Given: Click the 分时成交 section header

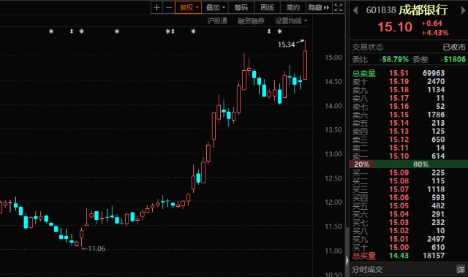Looking at the screenshot, I should point(367,270).
